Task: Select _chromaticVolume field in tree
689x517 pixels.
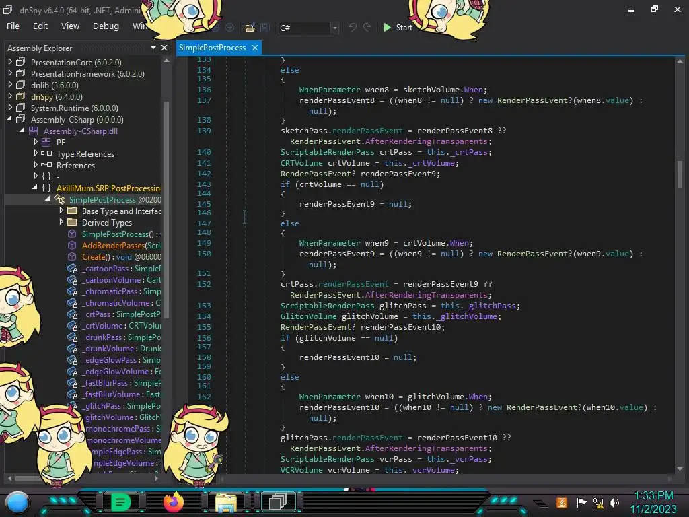Action: 122,302
